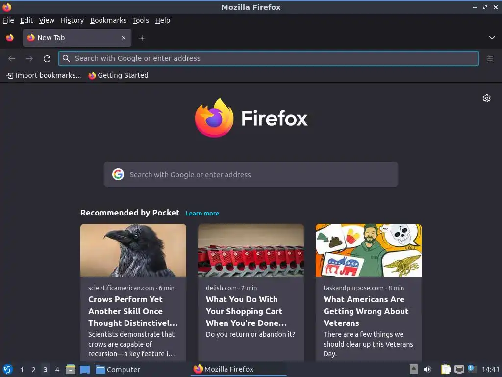
Task: Select the New Tab tab
Action: pyautogui.click(x=77, y=38)
